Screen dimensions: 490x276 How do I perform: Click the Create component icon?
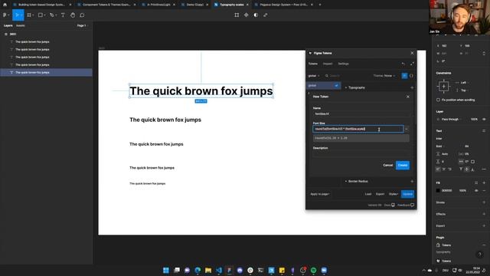pos(247,15)
